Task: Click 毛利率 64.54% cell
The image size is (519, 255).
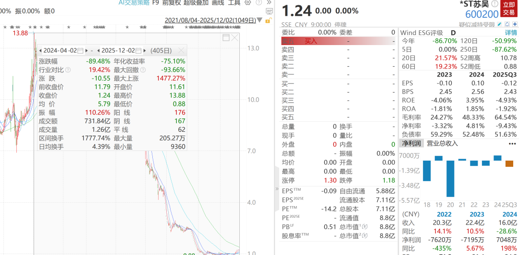Action: tap(506, 117)
